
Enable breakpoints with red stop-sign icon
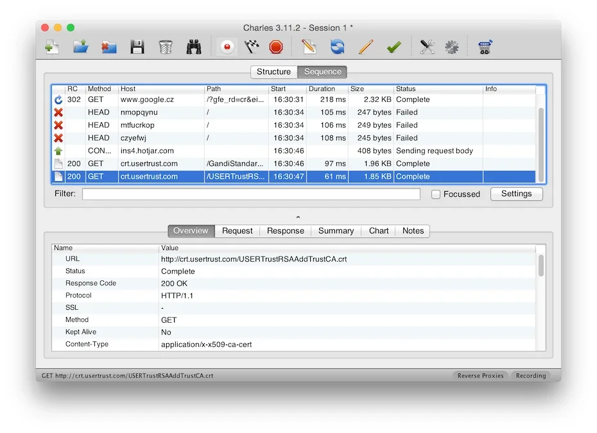coord(276,47)
